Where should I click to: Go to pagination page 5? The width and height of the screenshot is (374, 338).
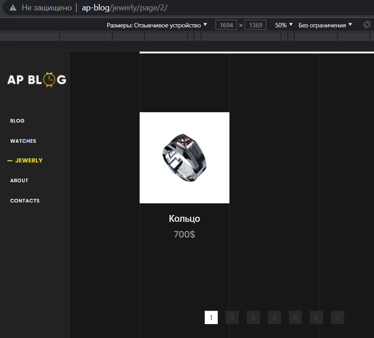[295, 317]
